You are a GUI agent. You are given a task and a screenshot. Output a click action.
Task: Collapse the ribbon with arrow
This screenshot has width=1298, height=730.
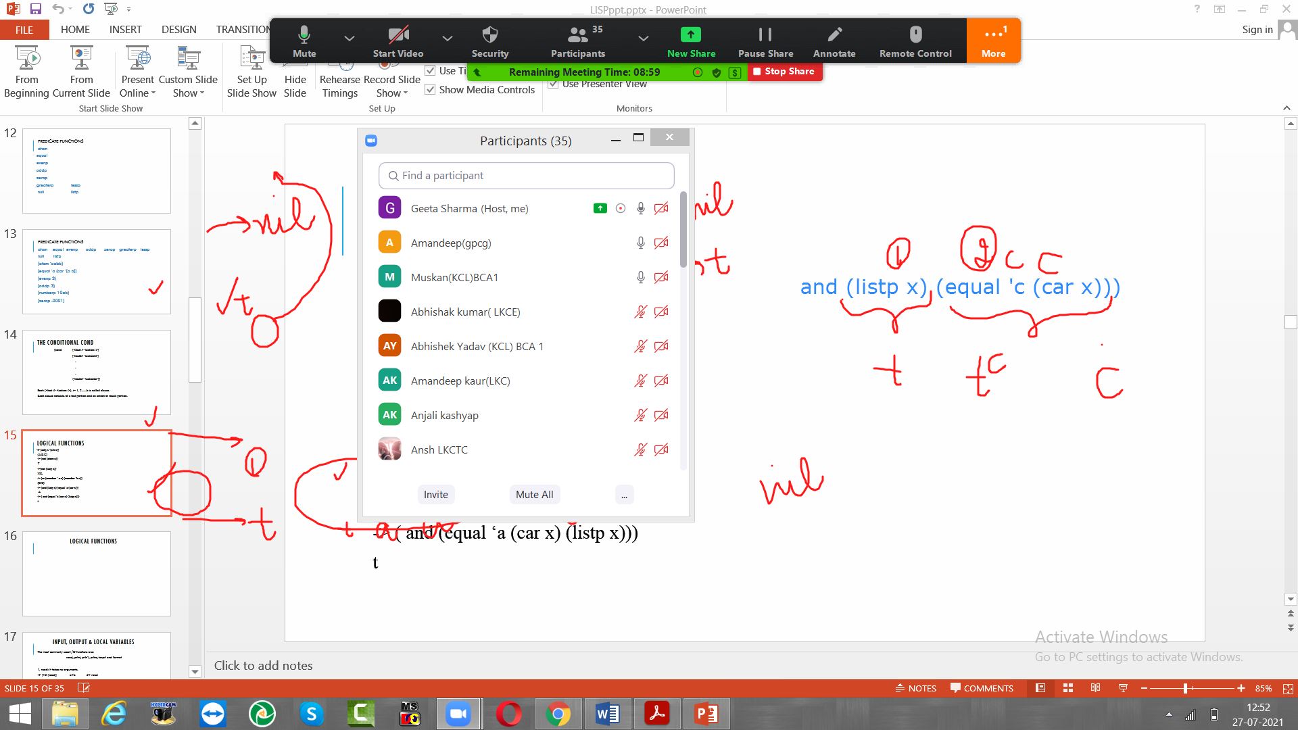tap(1287, 108)
